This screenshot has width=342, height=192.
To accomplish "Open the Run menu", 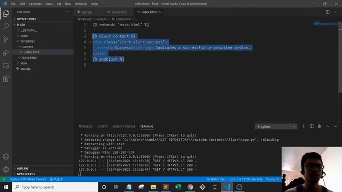I will (68, 4).
